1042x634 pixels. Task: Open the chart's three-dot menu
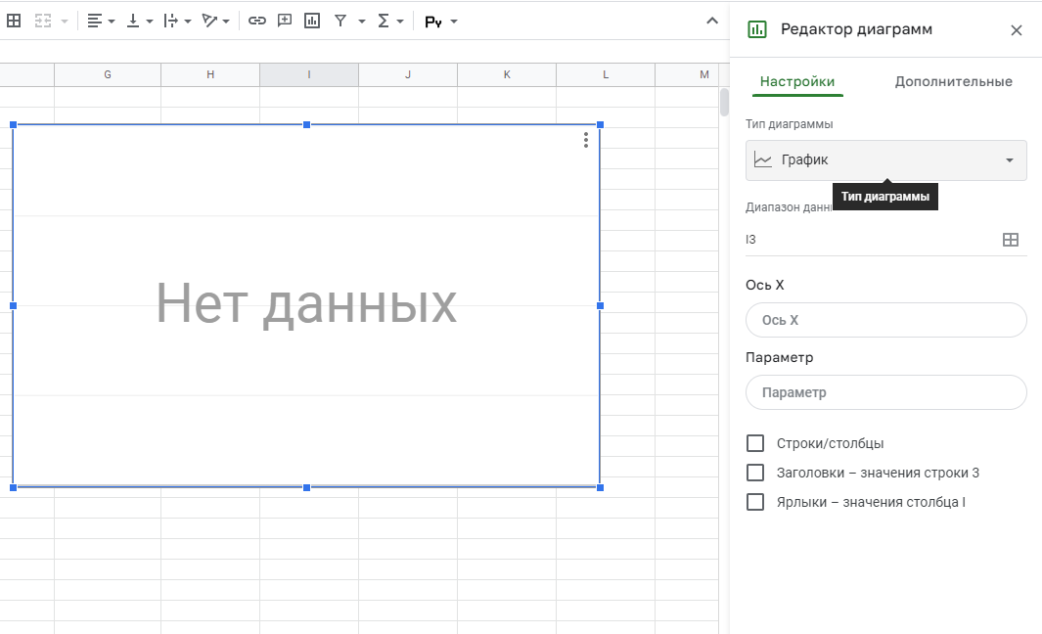(x=586, y=140)
